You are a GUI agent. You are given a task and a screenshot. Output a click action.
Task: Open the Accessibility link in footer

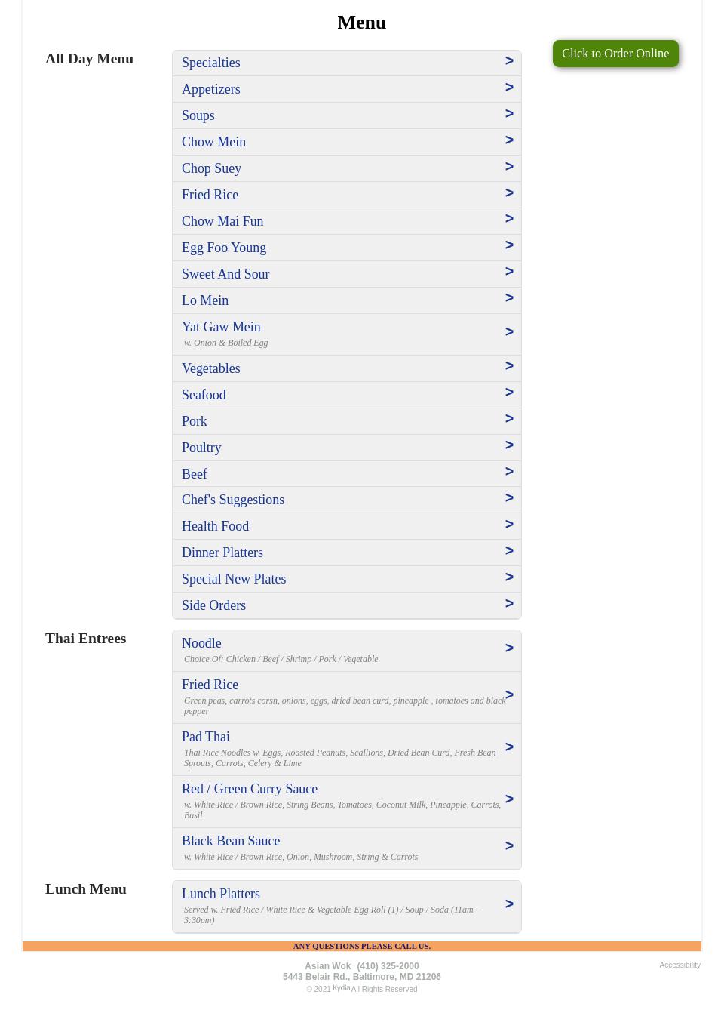coord(680,965)
